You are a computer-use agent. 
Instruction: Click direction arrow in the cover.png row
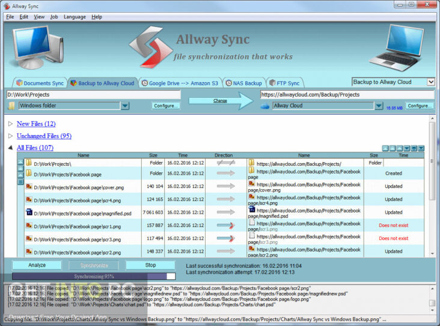click(x=226, y=186)
